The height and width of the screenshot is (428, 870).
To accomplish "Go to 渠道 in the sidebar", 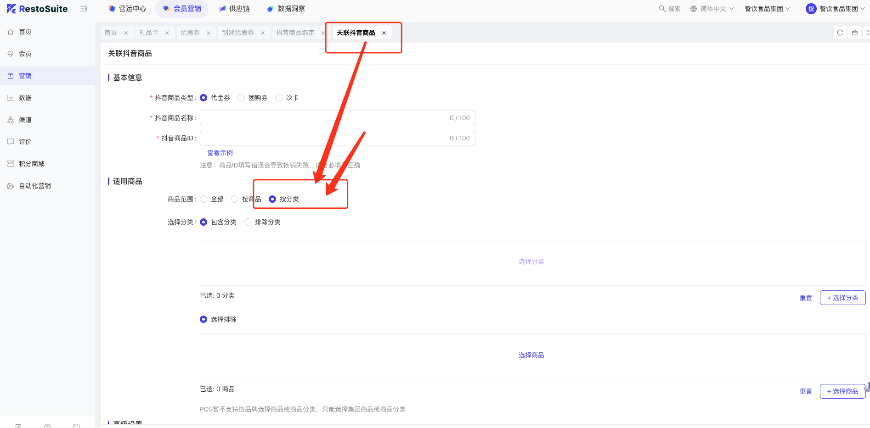I will coord(25,120).
